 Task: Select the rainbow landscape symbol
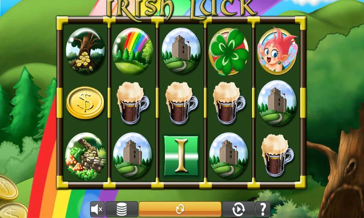coord(133,50)
